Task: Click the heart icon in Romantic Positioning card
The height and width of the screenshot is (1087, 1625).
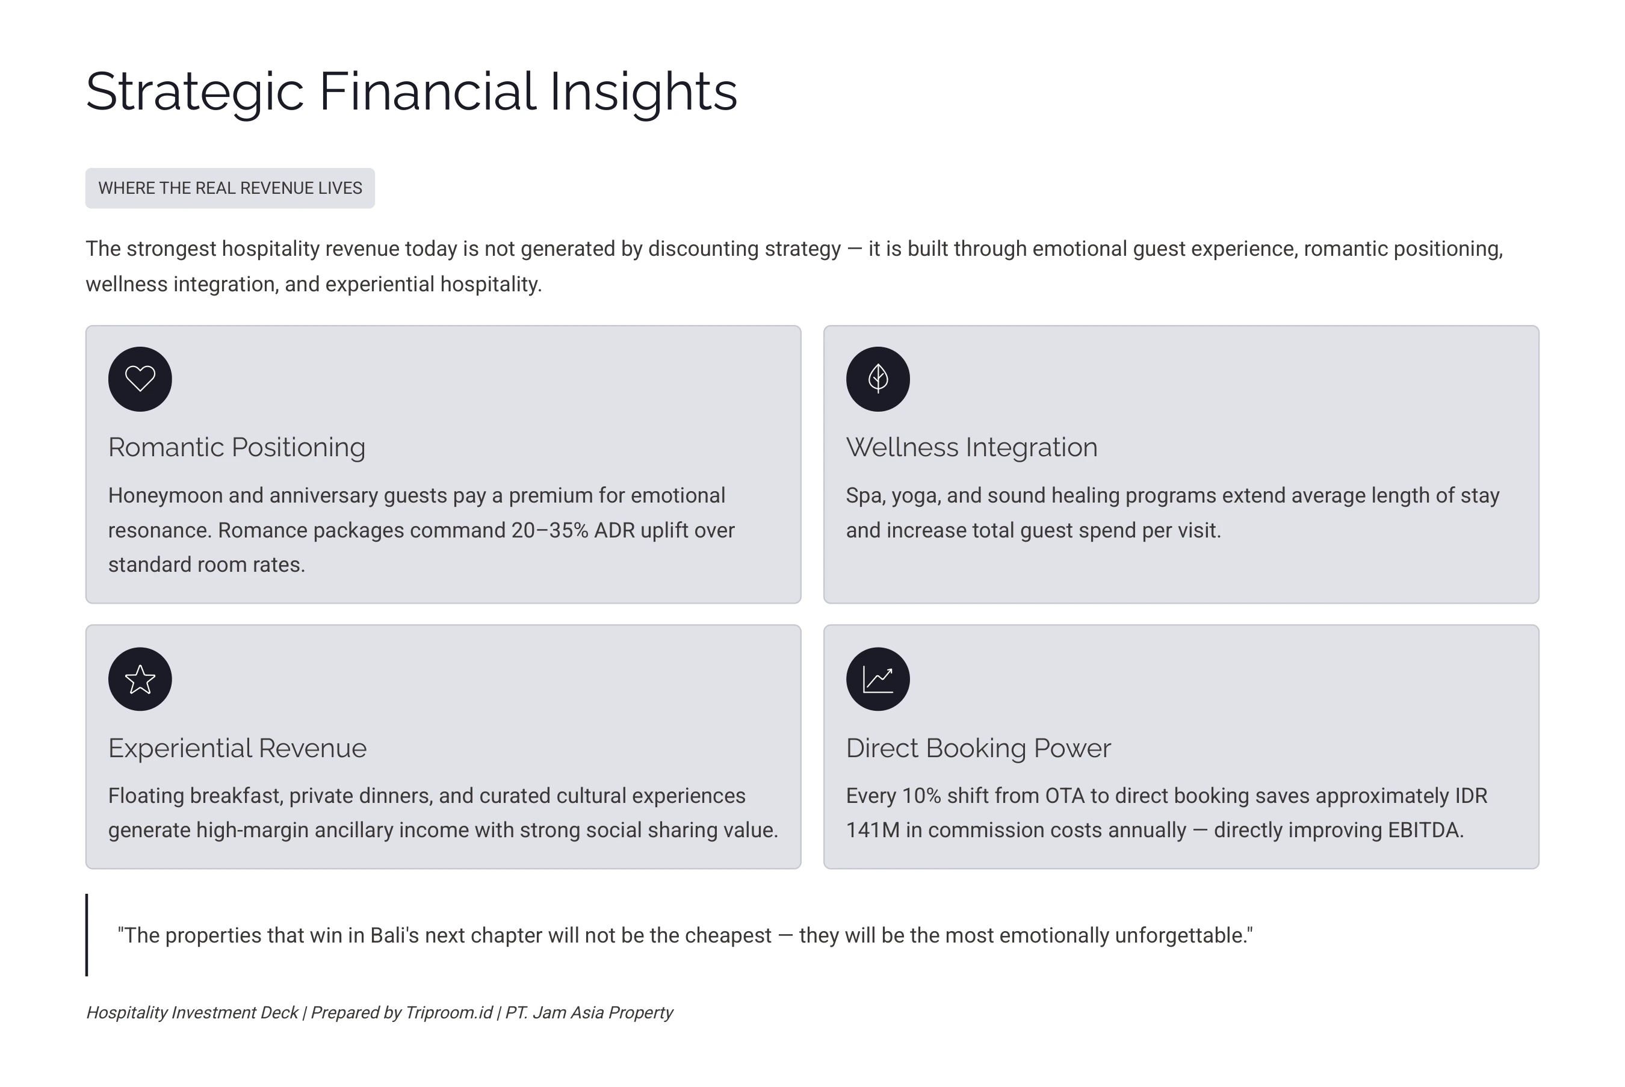Action: click(140, 379)
